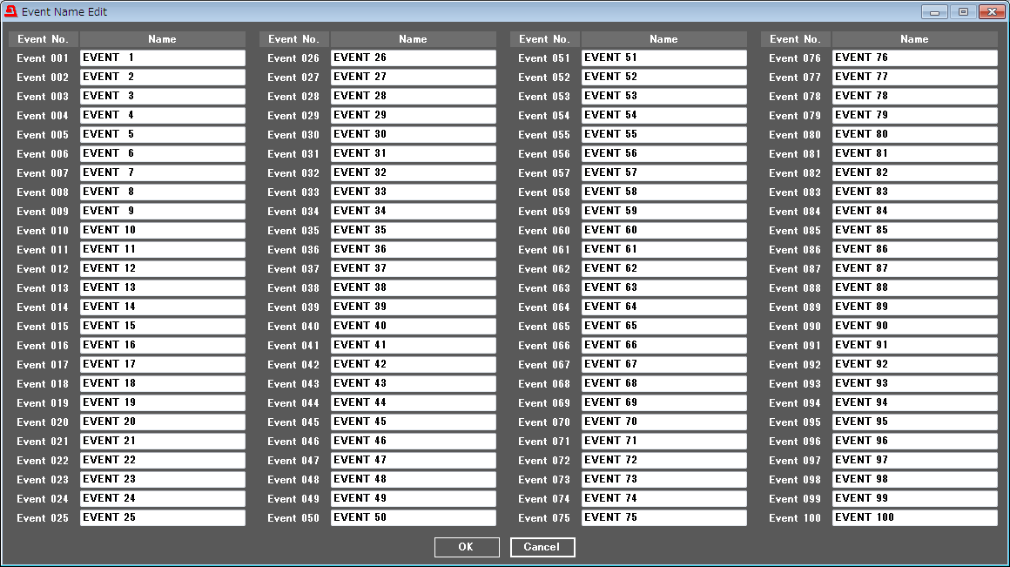This screenshot has width=1010, height=567.
Task: Select the EVENT 88 name box
Action: point(915,288)
